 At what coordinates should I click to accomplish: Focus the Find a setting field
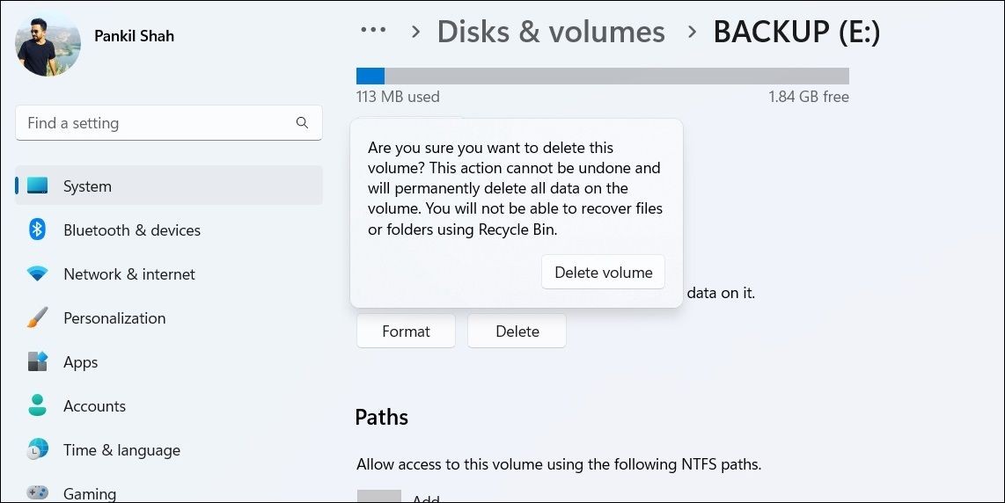click(x=169, y=123)
